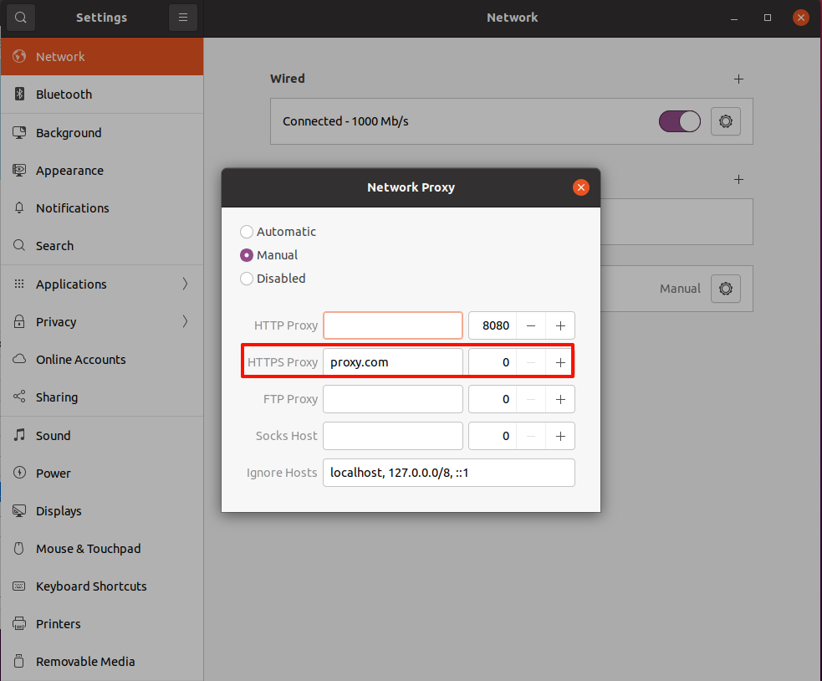This screenshot has height=681, width=822.
Task: Click the Displays icon in sidebar
Action: pyautogui.click(x=19, y=510)
